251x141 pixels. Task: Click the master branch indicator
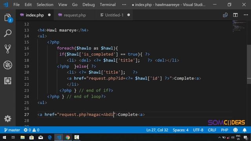[x=12, y=130]
